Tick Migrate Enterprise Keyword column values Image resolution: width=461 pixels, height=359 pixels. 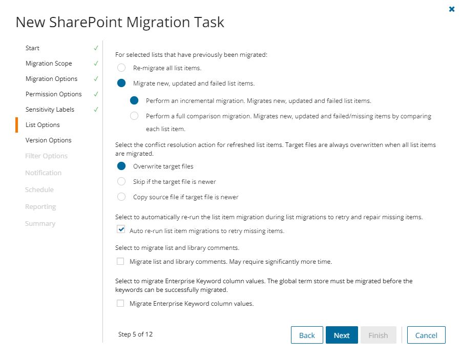click(x=120, y=303)
